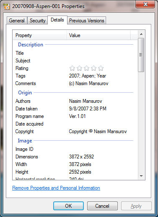The height and width of the screenshot is (217, 158).
Task: Select the Authors value Nasim Mansurov
Action: point(85,101)
